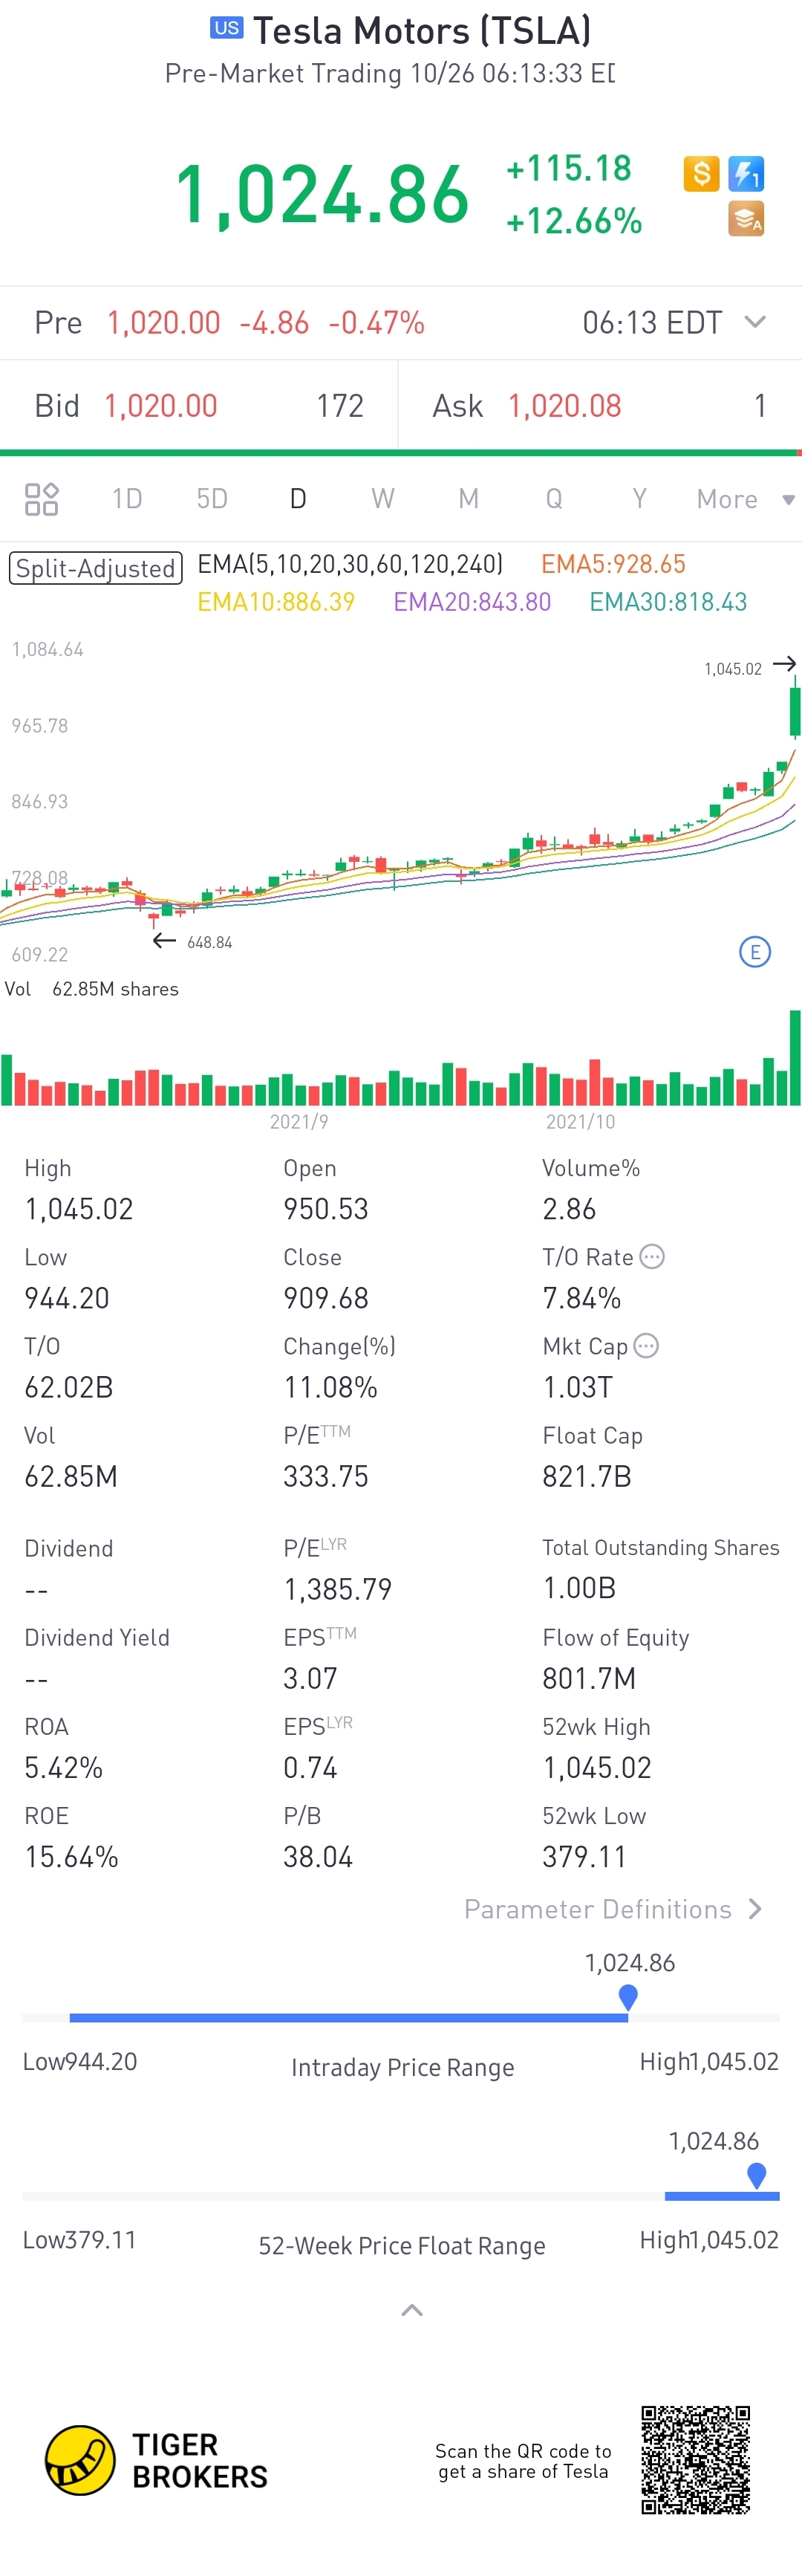Tap the Change(%) value 11.08%
802x2576 pixels.
(x=330, y=1387)
